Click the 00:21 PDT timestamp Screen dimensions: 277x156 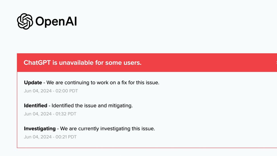coord(50,137)
